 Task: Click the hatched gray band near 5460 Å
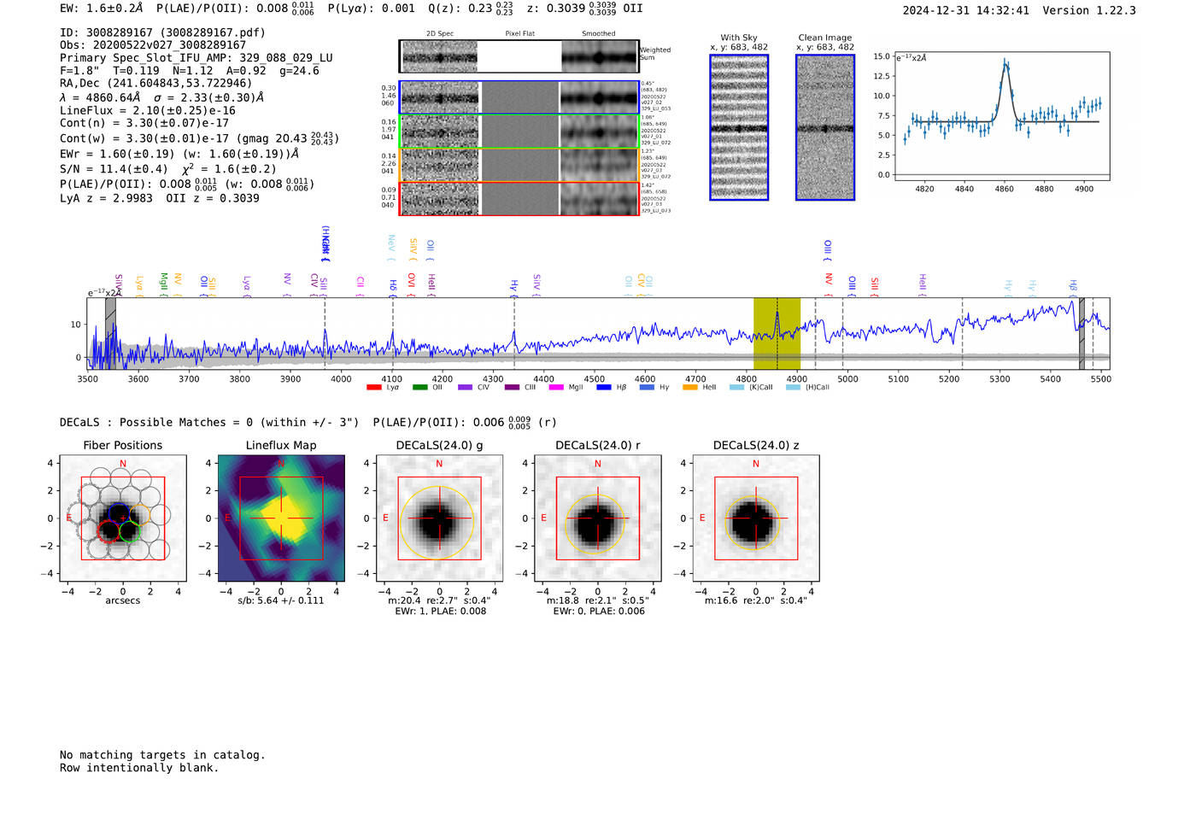[x=1082, y=333]
